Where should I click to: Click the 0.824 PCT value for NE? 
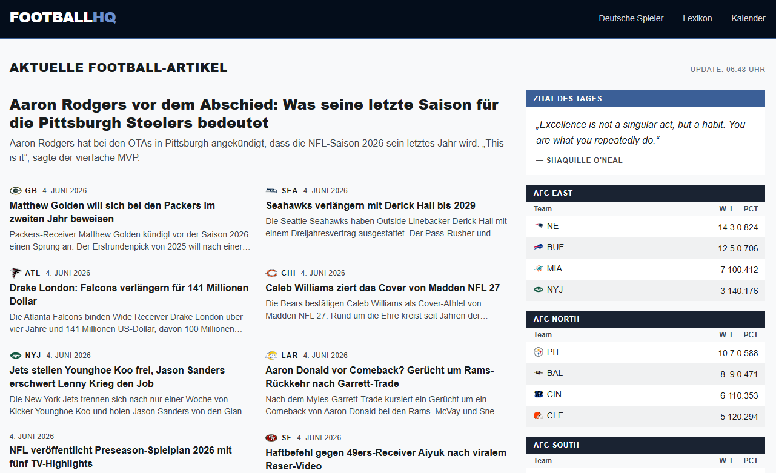747,228
